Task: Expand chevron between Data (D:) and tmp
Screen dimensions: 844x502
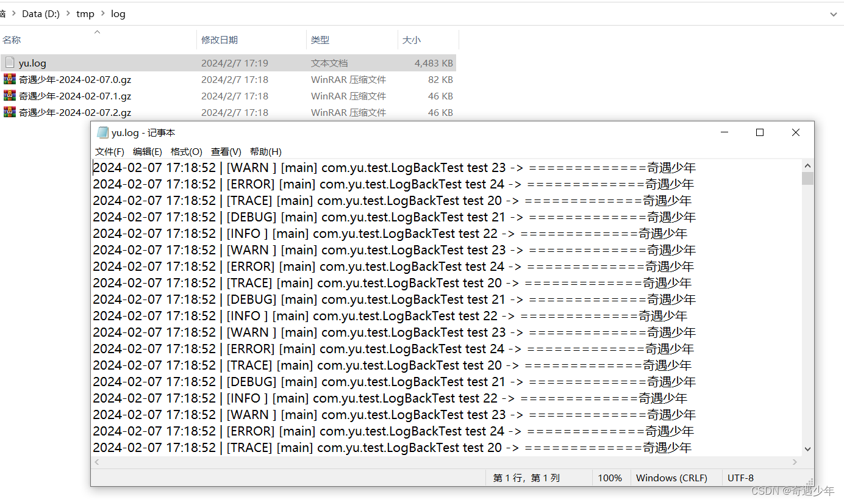Action: click(x=68, y=13)
